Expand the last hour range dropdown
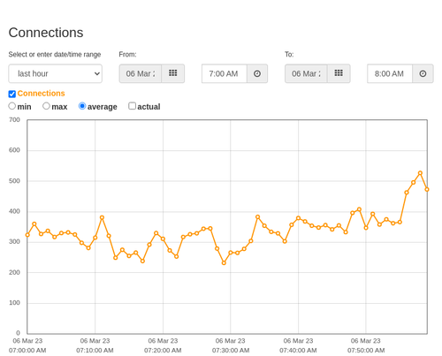Viewport: 442px width, 356px height. (x=56, y=73)
